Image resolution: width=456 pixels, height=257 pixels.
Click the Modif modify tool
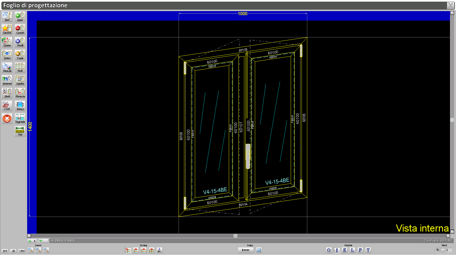point(20,42)
